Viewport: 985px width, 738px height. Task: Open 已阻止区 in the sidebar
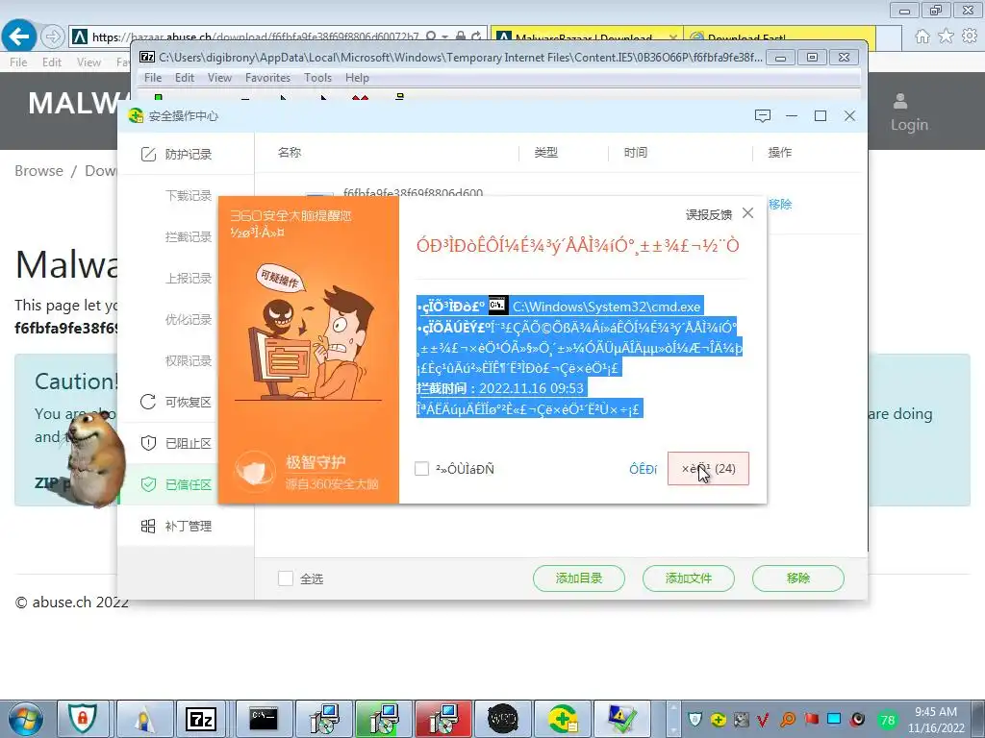coord(186,444)
